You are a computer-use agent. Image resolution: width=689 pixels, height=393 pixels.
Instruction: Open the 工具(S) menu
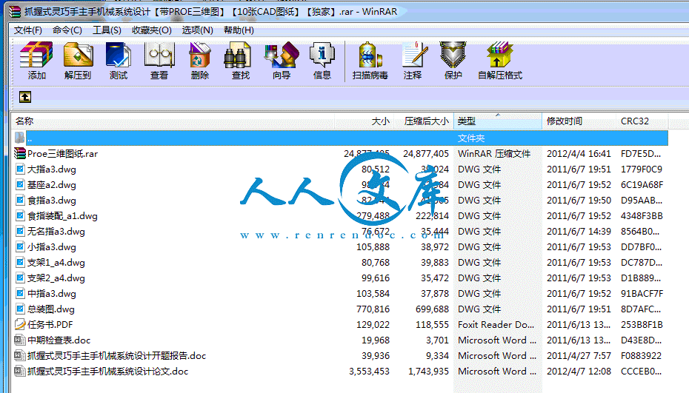point(107,30)
